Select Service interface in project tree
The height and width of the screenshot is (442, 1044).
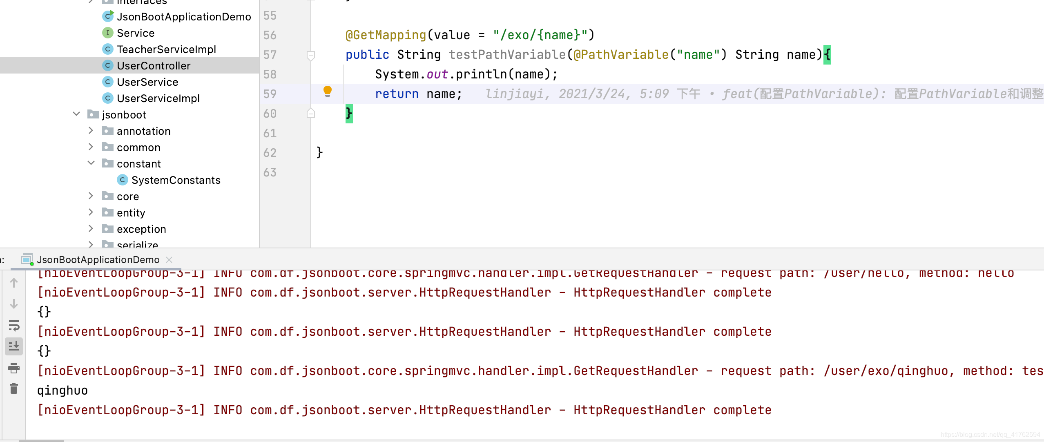(x=133, y=33)
